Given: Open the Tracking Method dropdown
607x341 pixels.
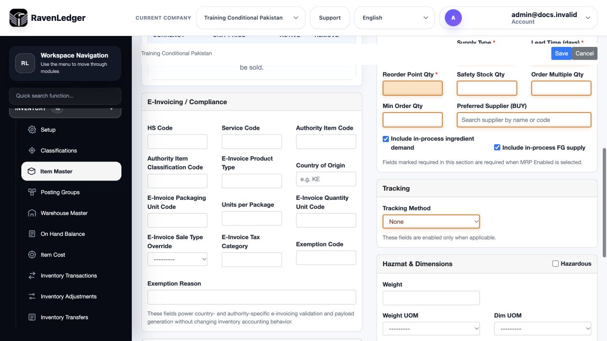Looking at the screenshot, I should [x=431, y=222].
